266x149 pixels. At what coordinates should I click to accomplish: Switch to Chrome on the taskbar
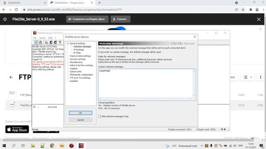pyautogui.click(x=52, y=146)
